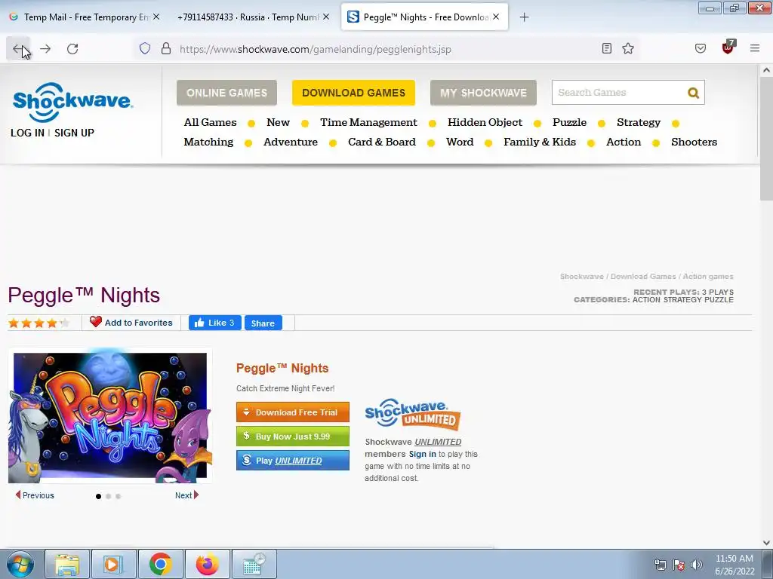Open Windows Start menu

tap(20, 564)
